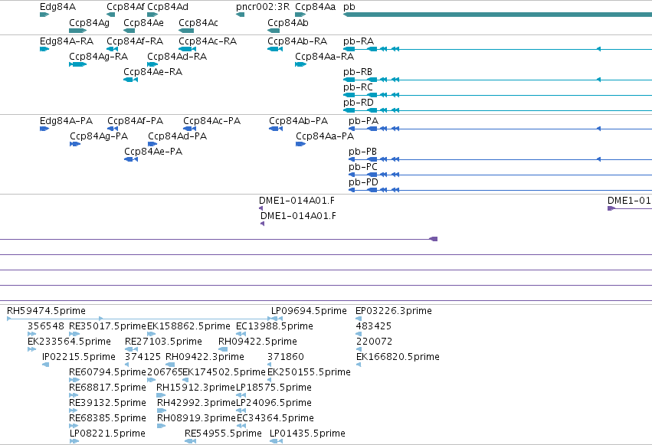This screenshot has height=445, width=652.
Task: Click the Ccp84Aa-RA transcript
Action: point(300,64)
